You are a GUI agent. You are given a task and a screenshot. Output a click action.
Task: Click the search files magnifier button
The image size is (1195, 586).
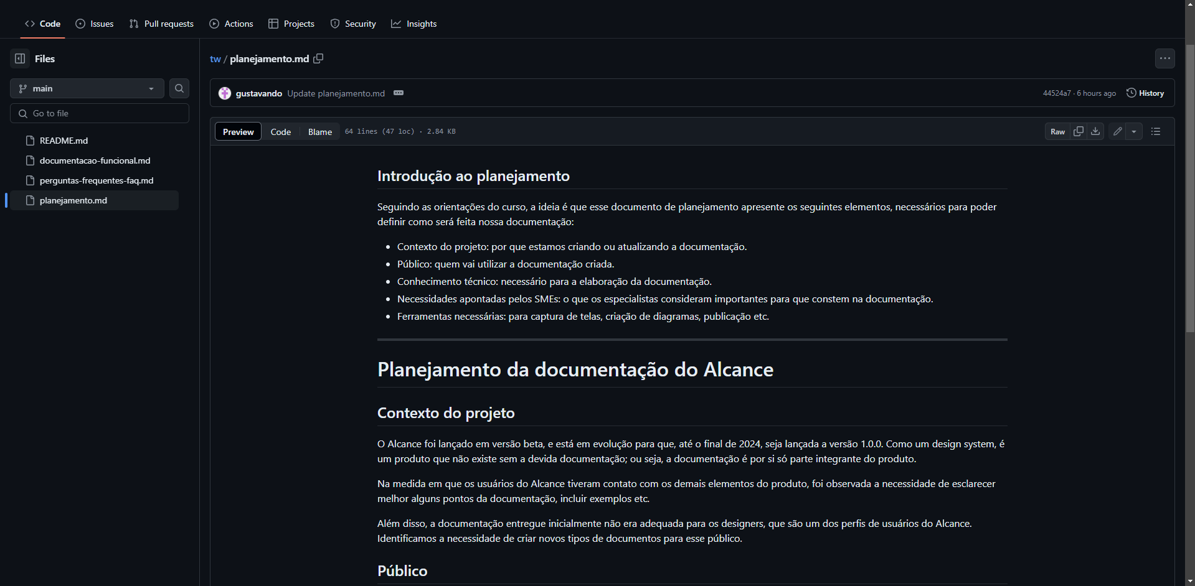(x=179, y=88)
